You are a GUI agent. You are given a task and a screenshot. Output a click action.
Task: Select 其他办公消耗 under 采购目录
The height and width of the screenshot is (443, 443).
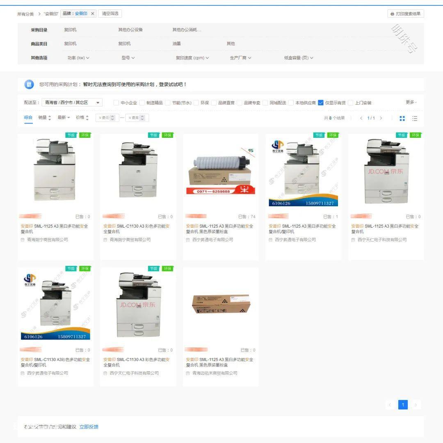pos(187,30)
